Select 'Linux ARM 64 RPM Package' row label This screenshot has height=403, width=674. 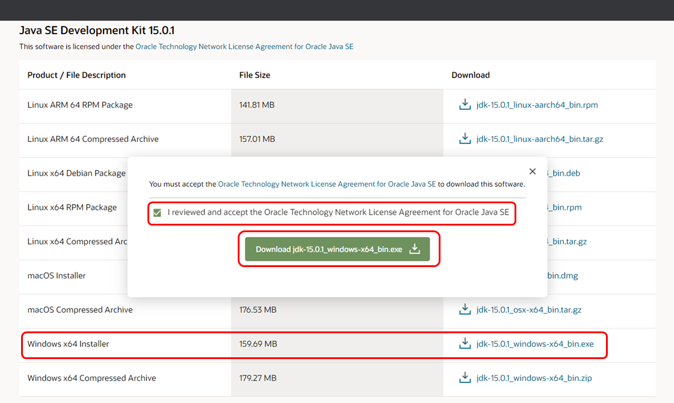click(80, 105)
